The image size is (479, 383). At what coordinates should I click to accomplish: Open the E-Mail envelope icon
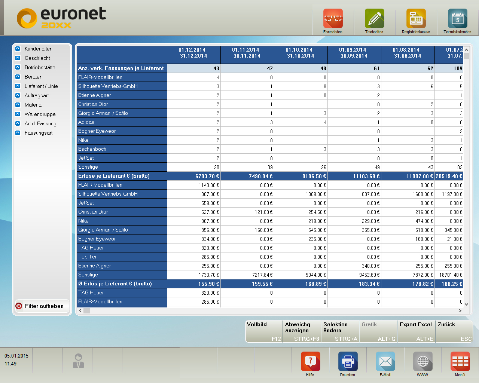tap(385, 361)
